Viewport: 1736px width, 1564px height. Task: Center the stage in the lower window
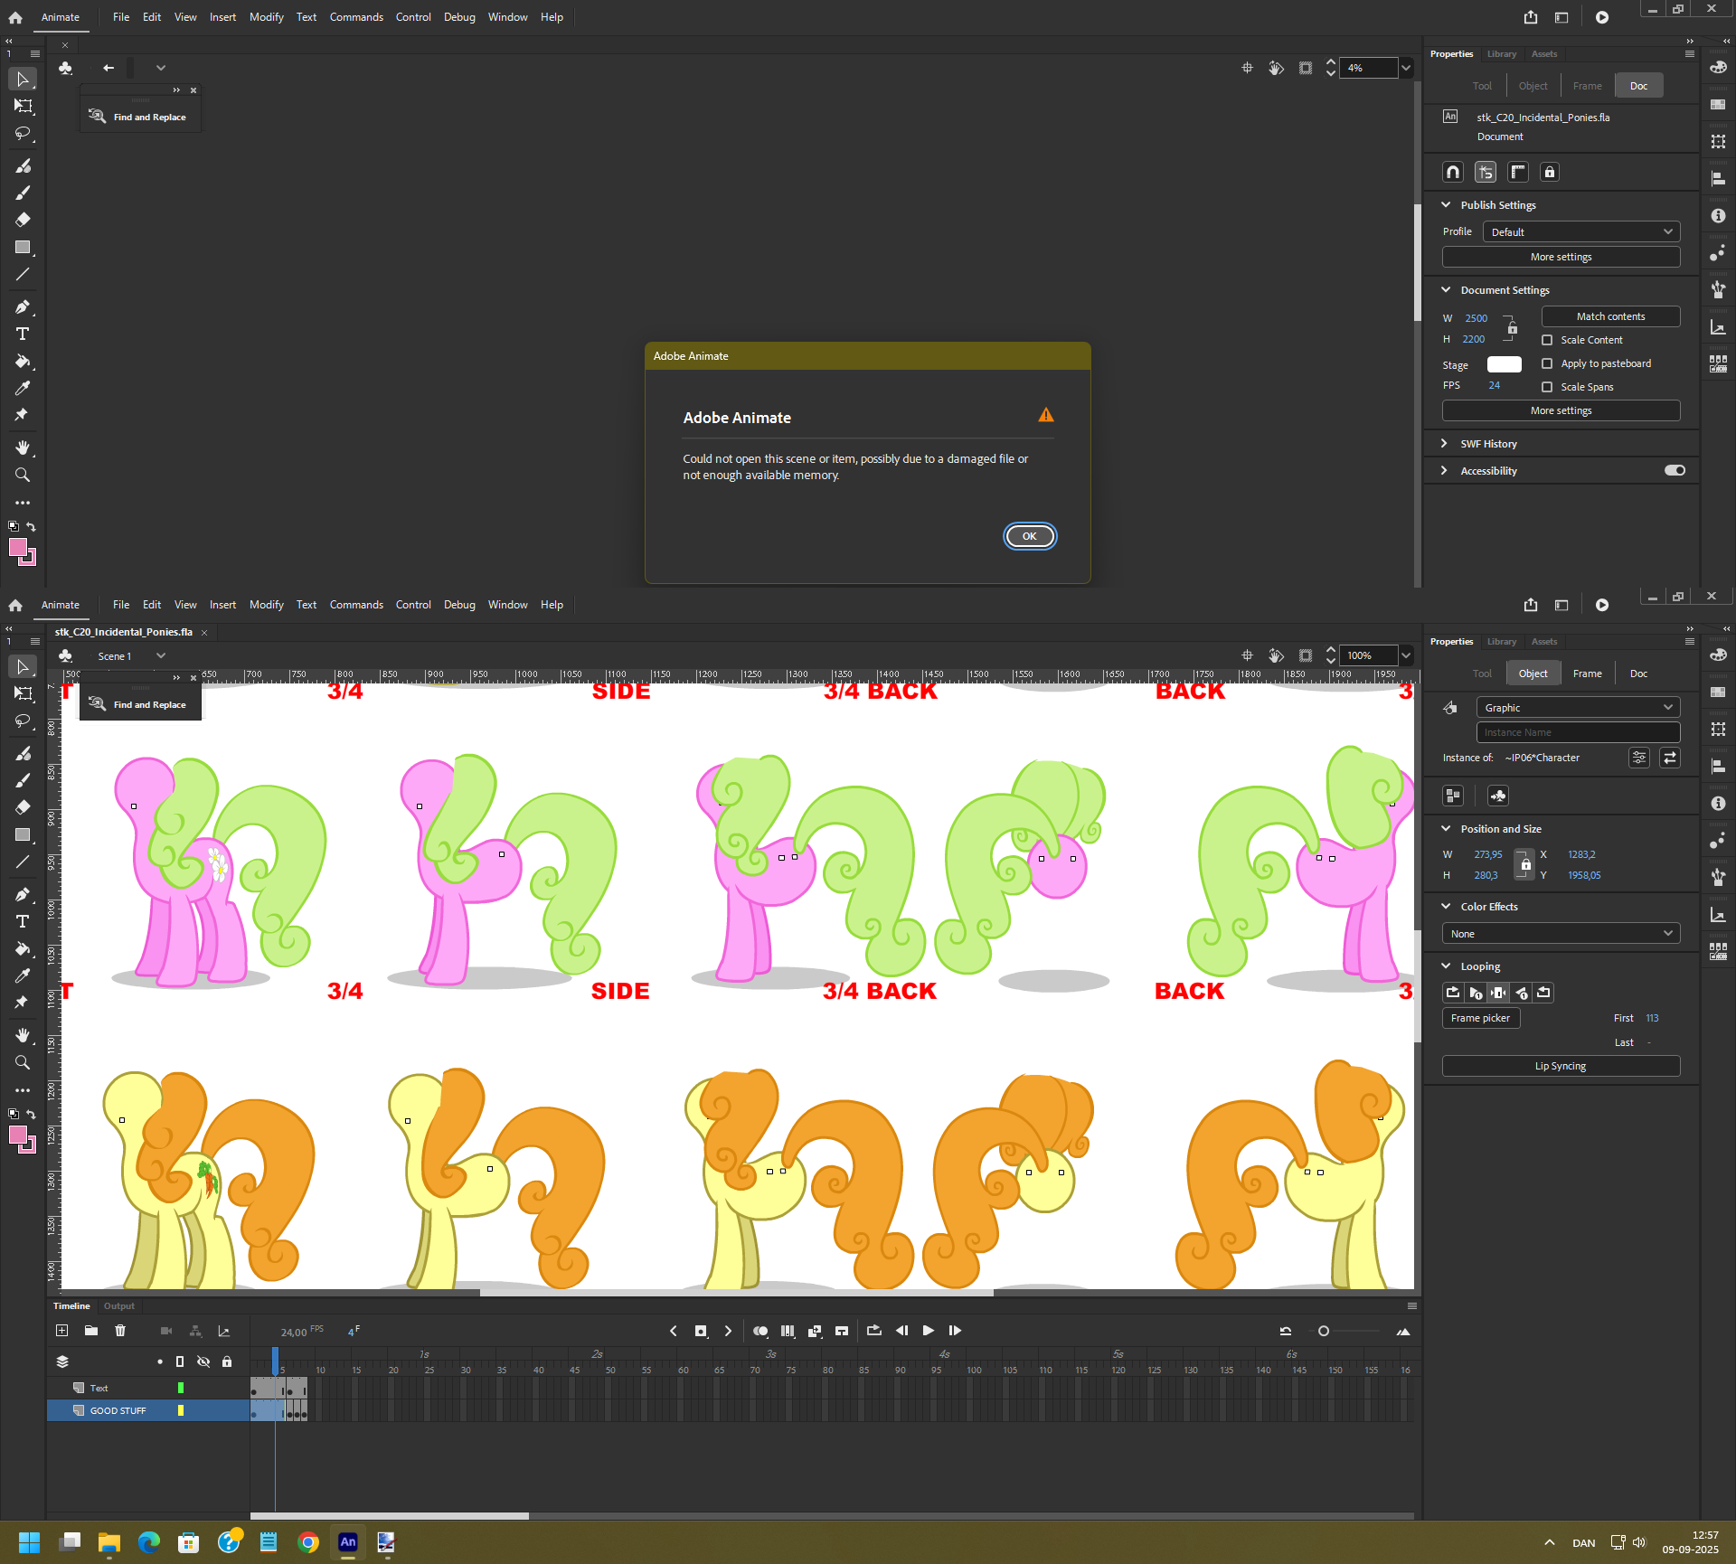(1247, 655)
